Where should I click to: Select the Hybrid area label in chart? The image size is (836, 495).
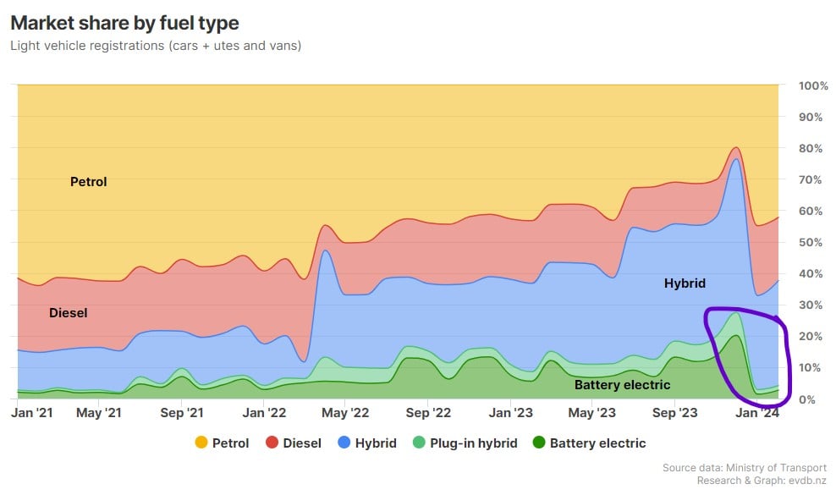pos(685,283)
